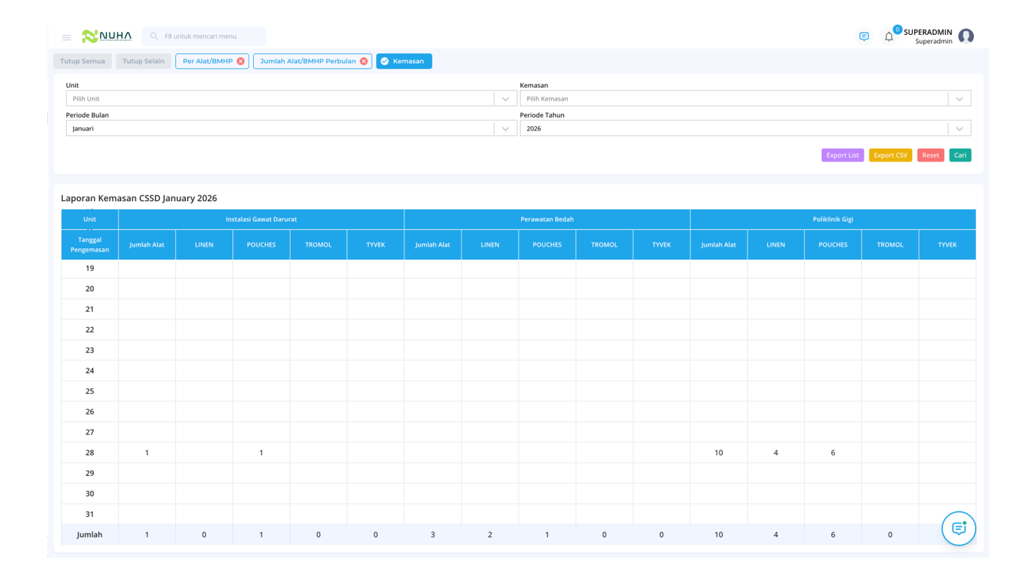Click the Jumlah total row label
The height and width of the screenshot is (582, 1036).
pos(89,535)
